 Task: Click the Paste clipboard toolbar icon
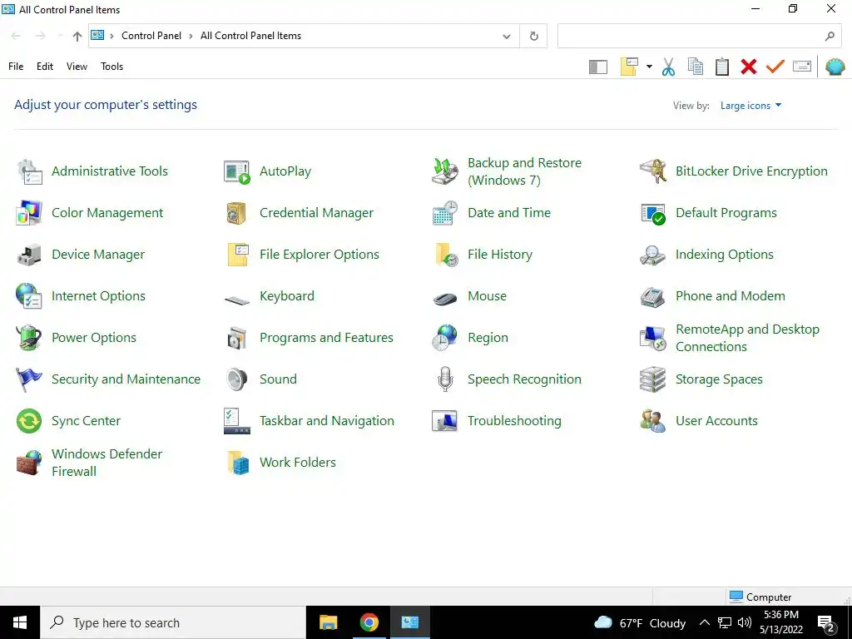722,67
